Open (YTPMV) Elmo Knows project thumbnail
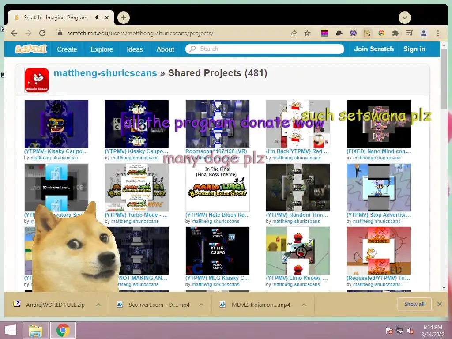This screenshot has height=339, width=452. coord(298,251)
